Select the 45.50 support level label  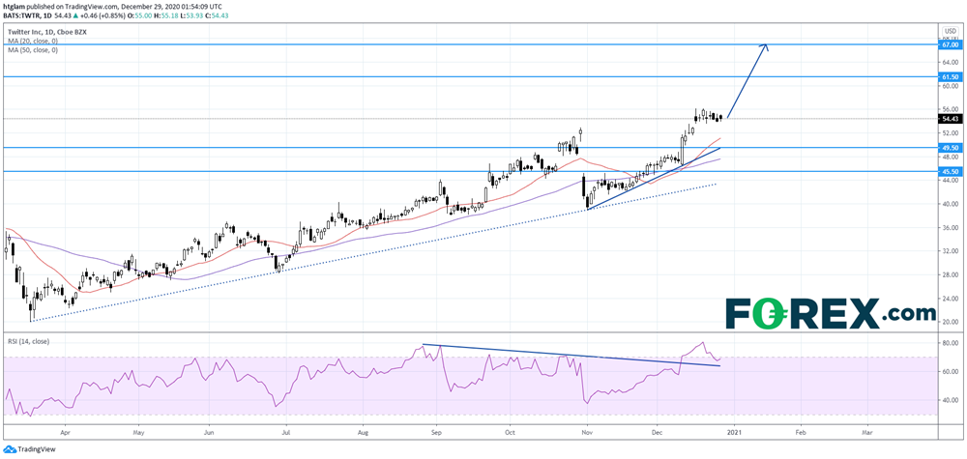pyautogui.click(x=948, y=171)
